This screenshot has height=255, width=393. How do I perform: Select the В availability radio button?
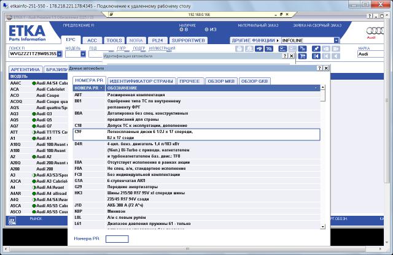[182, 29]
